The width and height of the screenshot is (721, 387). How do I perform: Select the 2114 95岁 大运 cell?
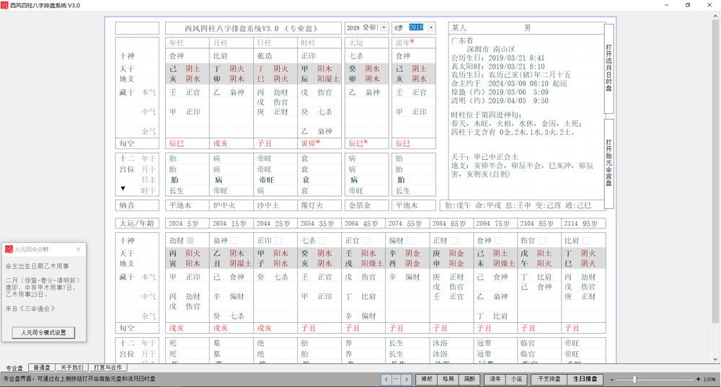click(583, 223)
